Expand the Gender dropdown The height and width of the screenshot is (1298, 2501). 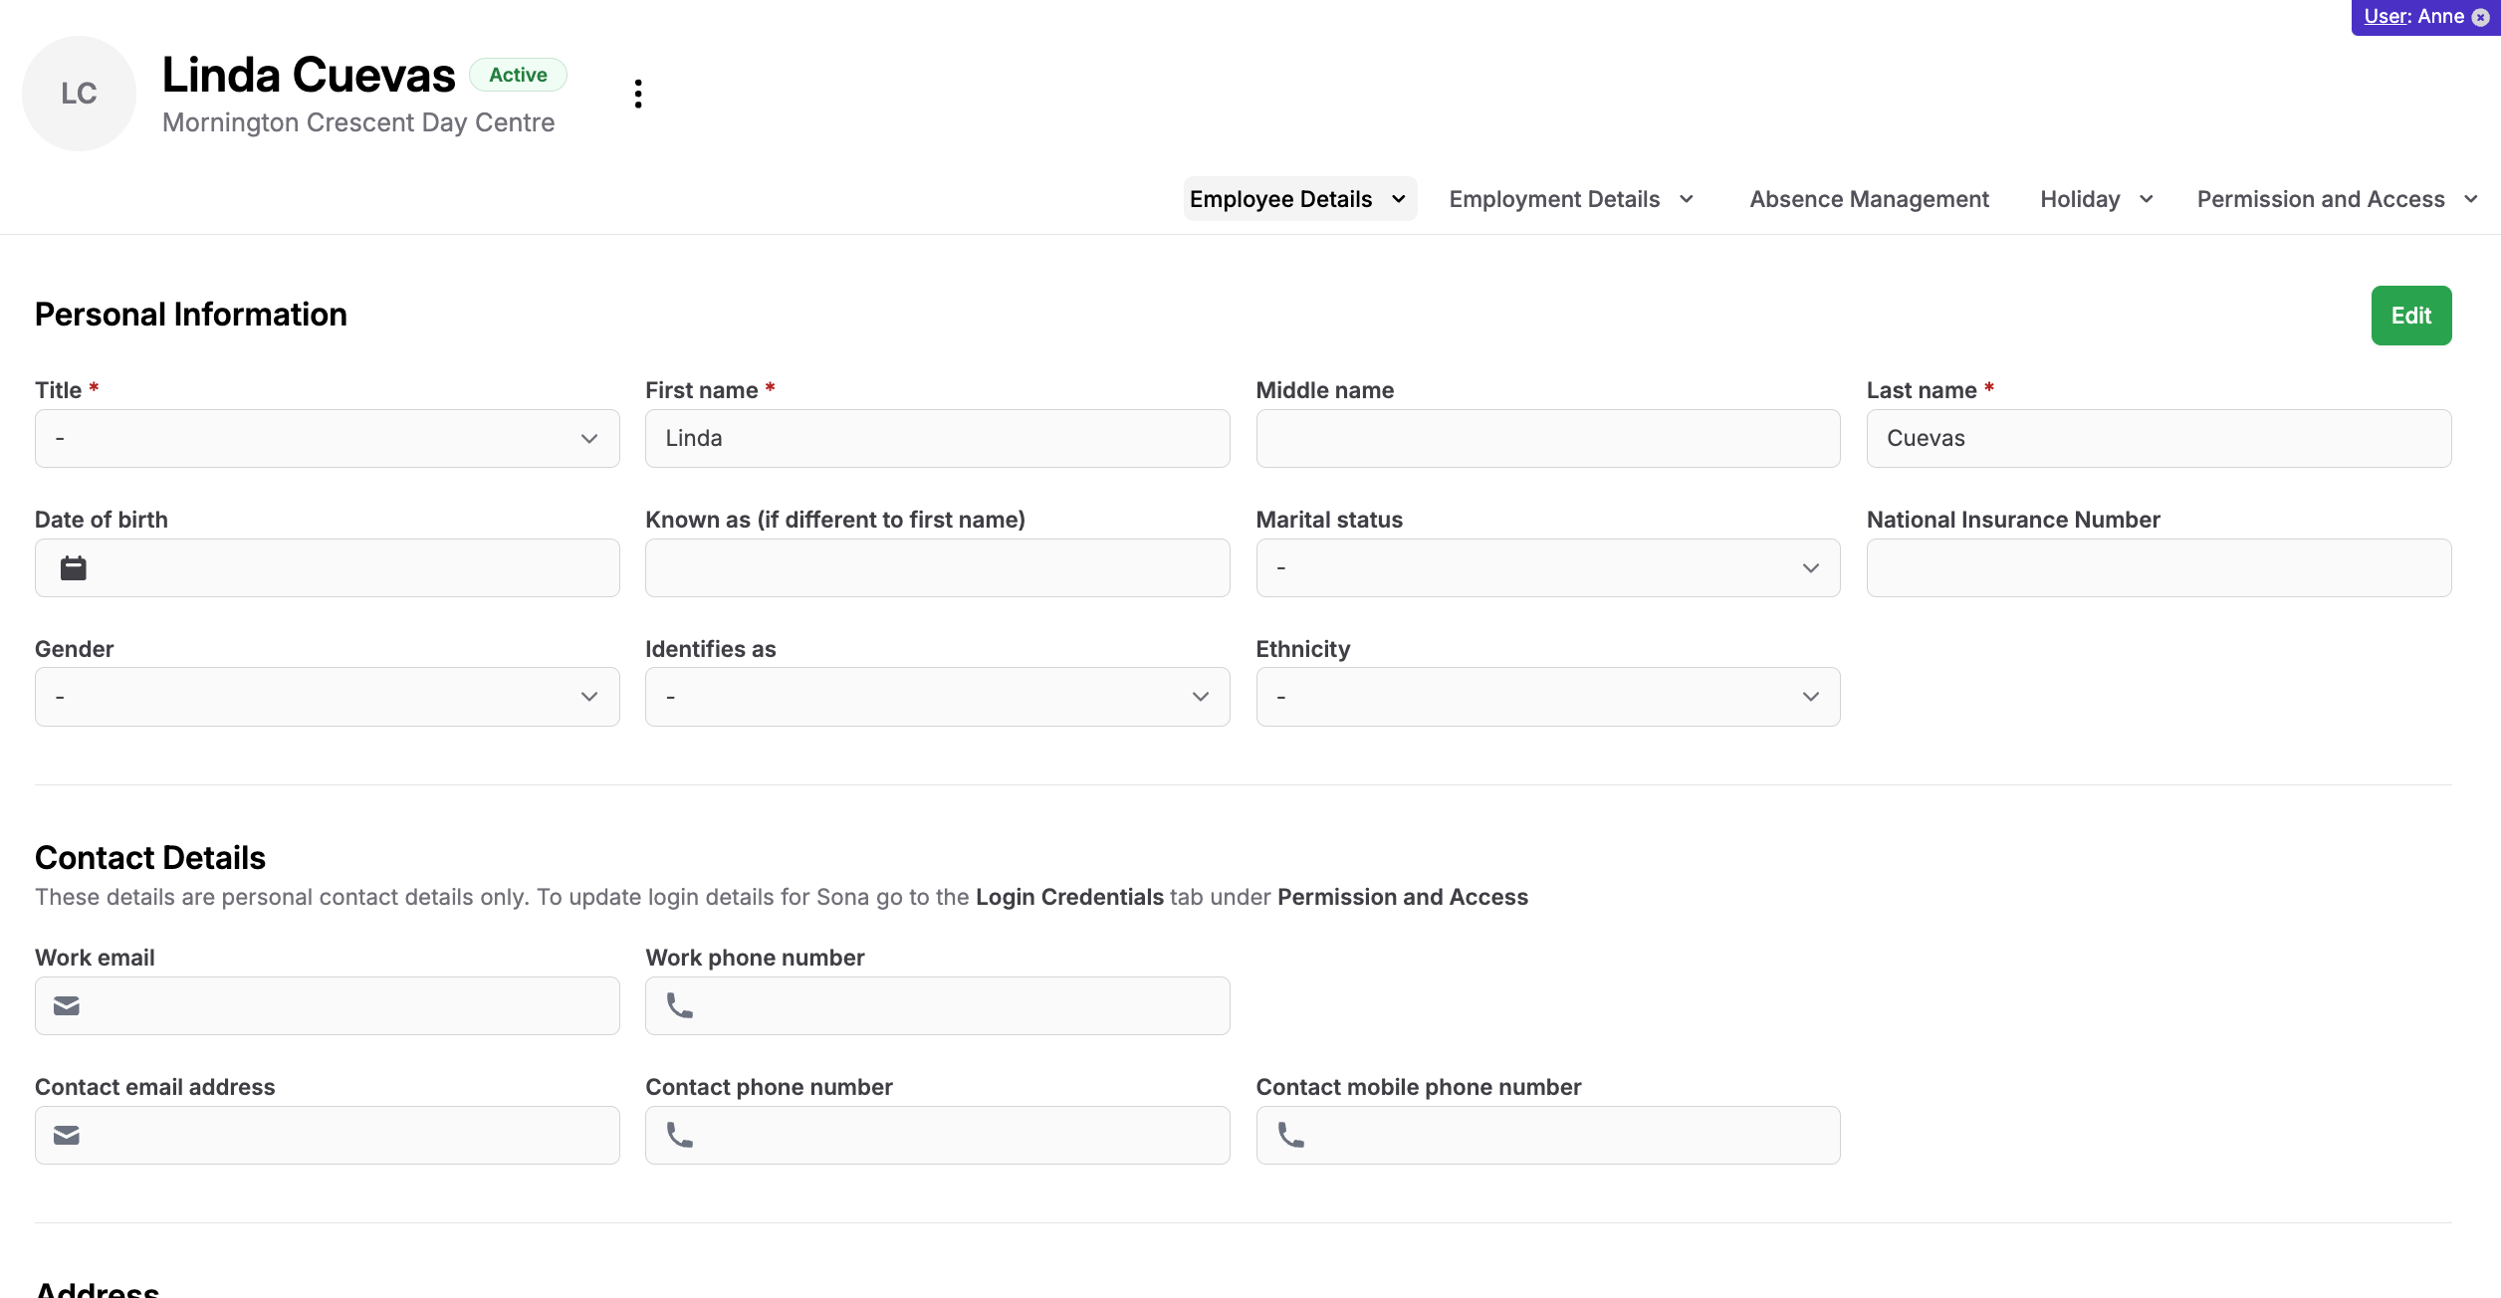point(327,696)
